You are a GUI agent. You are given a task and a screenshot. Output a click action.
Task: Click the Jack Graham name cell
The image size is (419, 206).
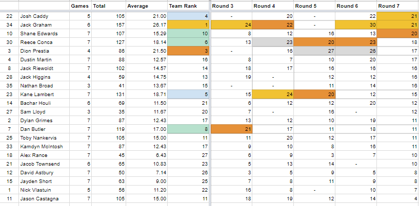[44, 25]
